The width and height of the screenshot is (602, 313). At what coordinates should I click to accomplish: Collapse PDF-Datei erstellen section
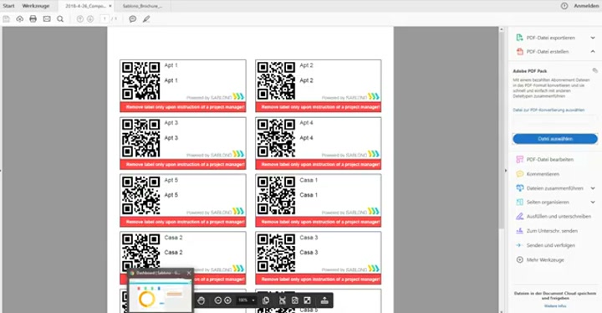coord(593,52)
